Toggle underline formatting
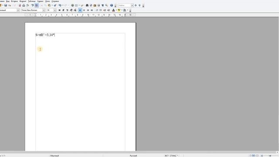 [67, 10]
